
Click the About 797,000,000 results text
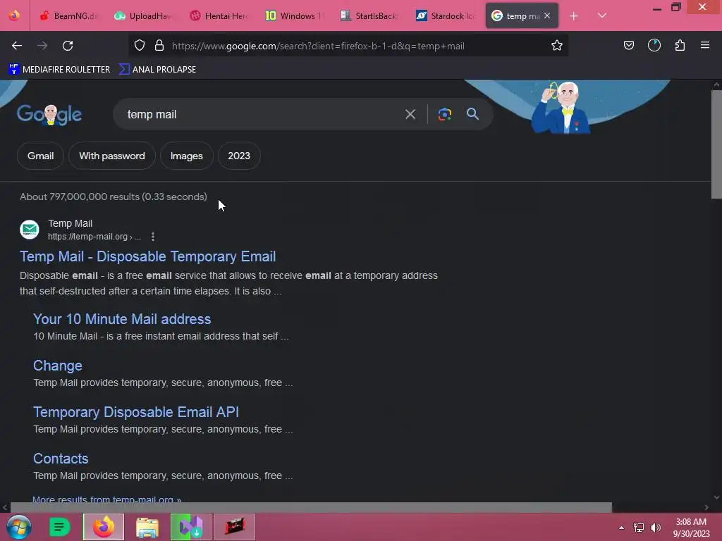[114, 197]
